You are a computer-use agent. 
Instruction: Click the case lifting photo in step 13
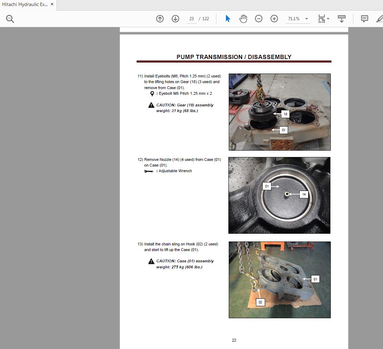[279, 279]
